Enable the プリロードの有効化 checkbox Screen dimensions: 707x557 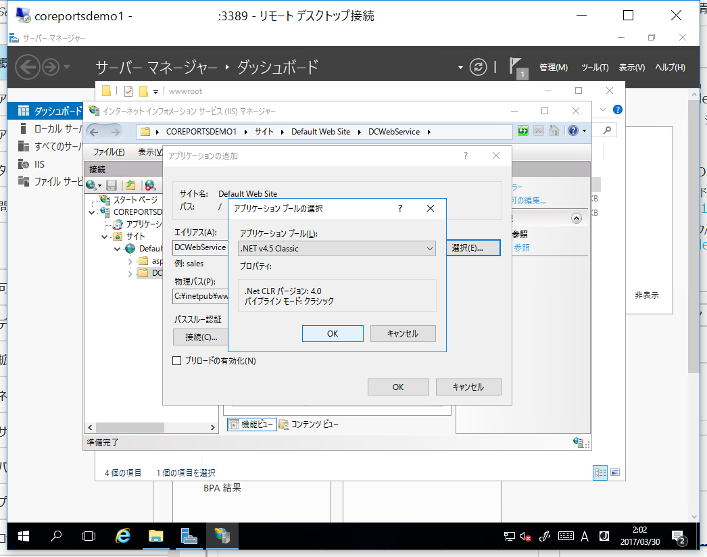pyautogui.click(x=177, y=361)
